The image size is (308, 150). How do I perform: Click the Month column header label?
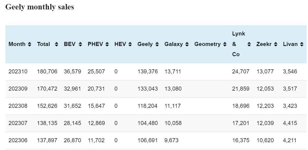17,44
